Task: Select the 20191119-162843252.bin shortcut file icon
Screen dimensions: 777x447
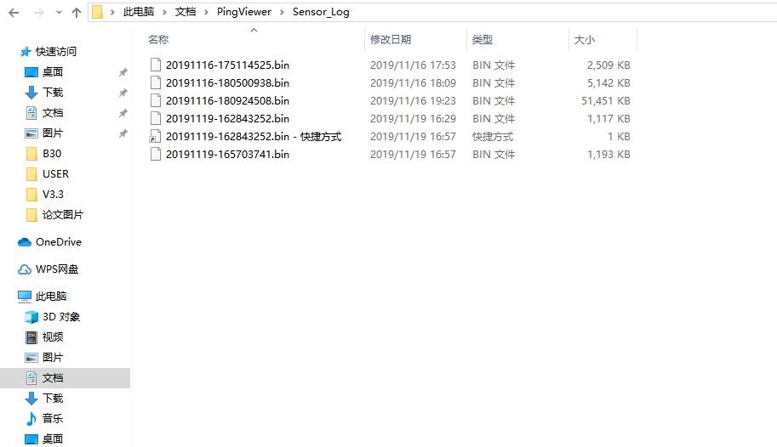Action: pyautogui.click(x=155, y=137)
